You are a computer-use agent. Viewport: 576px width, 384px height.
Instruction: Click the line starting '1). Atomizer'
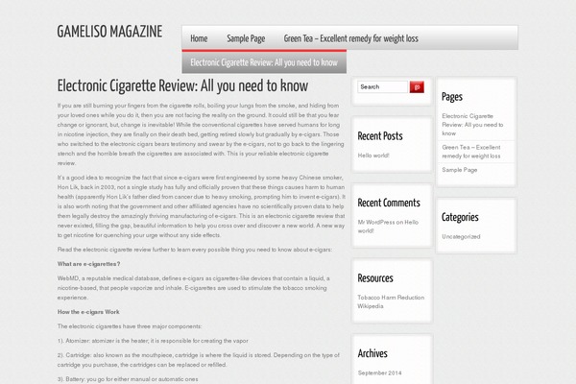153,341
